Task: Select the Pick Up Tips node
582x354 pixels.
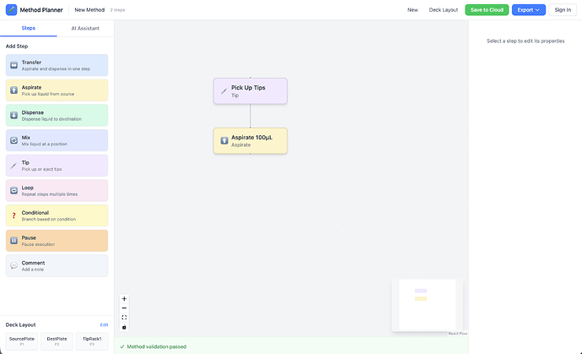Action: pyautogui.click(x=250, y=90)
